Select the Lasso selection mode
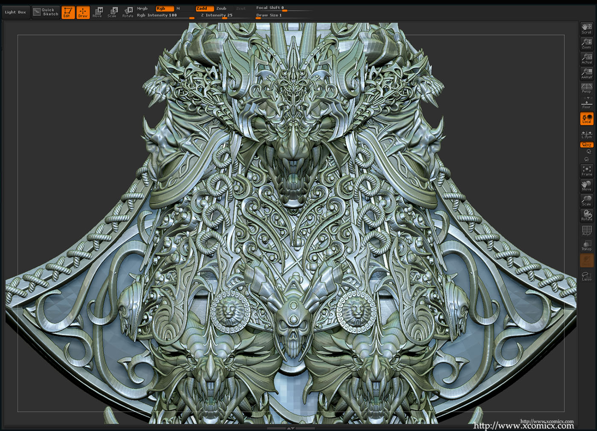 point(587,276)
